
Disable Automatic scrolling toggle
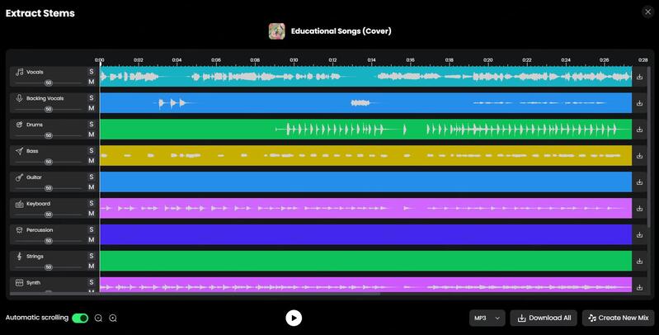[80, 318]
